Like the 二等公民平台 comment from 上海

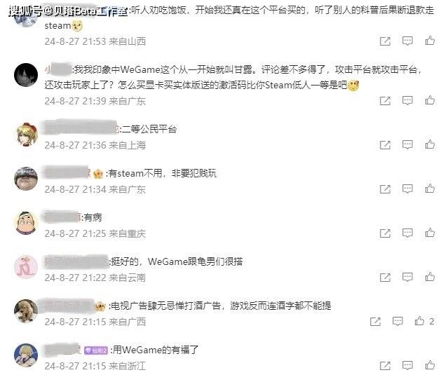430,144
